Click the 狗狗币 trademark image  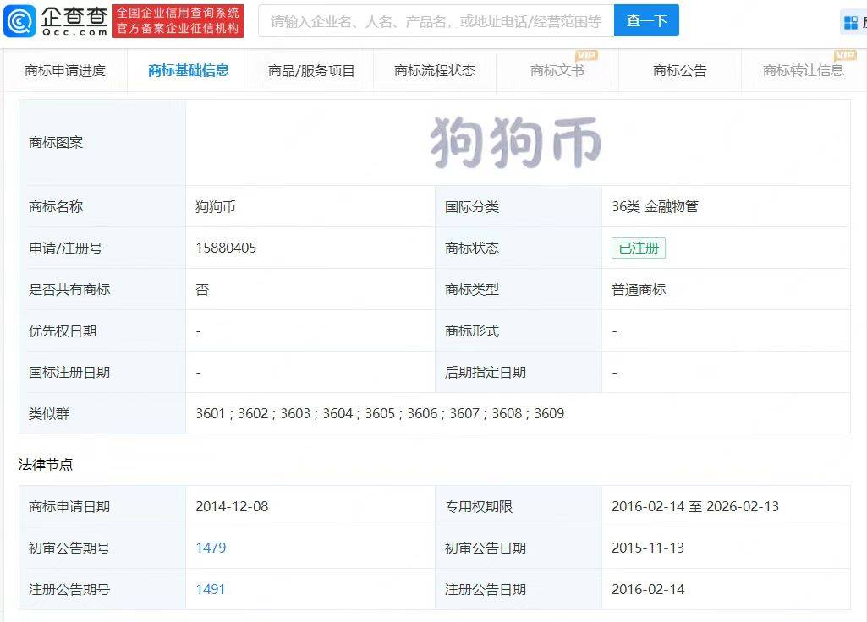[516, 142]
